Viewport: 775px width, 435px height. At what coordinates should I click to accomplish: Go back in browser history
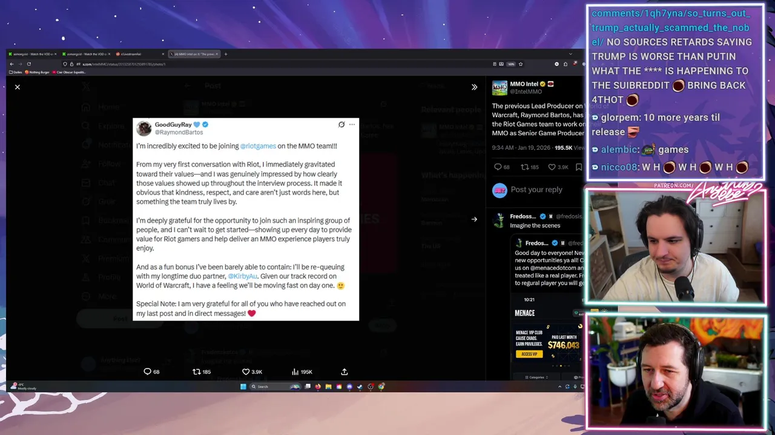(x=12, y=64)
